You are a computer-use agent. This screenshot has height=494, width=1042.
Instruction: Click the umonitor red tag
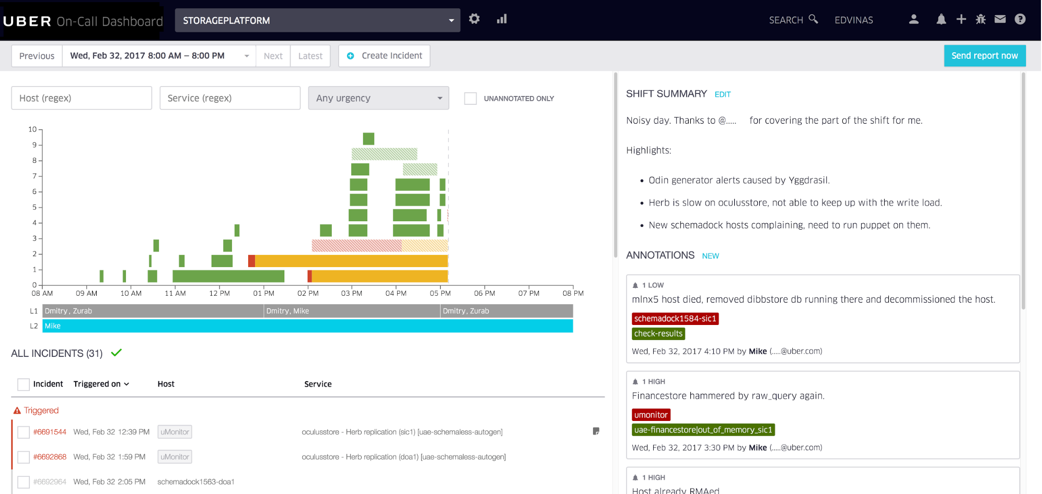(651, 415)
